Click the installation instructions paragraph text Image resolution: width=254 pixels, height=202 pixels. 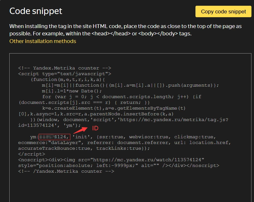[x=125, y=30]
